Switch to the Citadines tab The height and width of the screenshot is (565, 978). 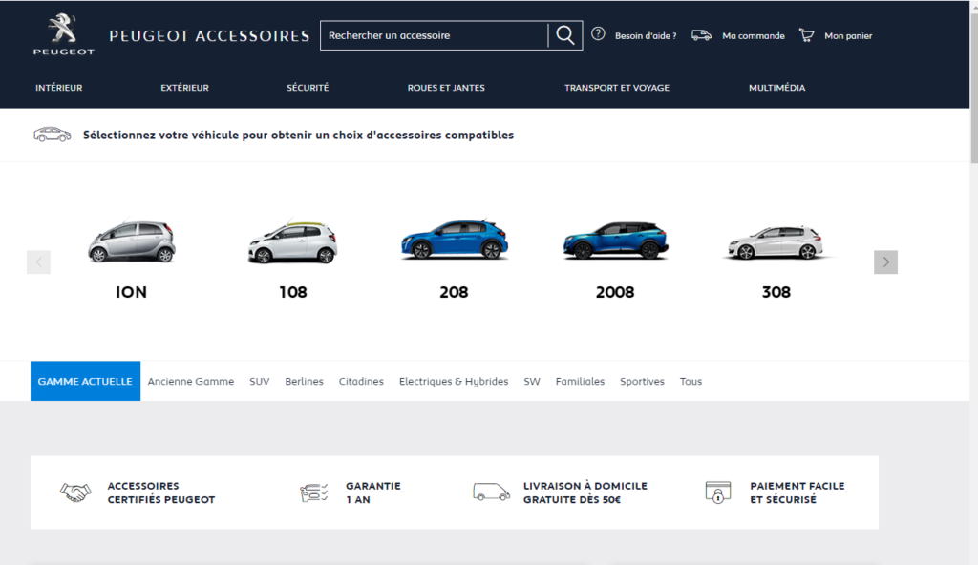pyautogui.click(x=361, y=381)
